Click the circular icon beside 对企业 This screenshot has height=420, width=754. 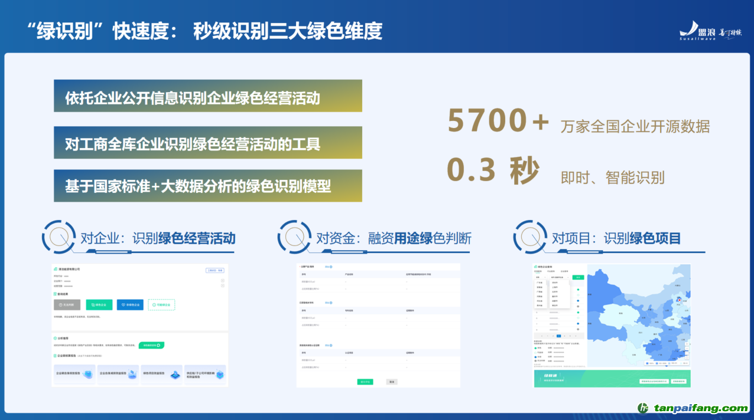tap(59, 237)
